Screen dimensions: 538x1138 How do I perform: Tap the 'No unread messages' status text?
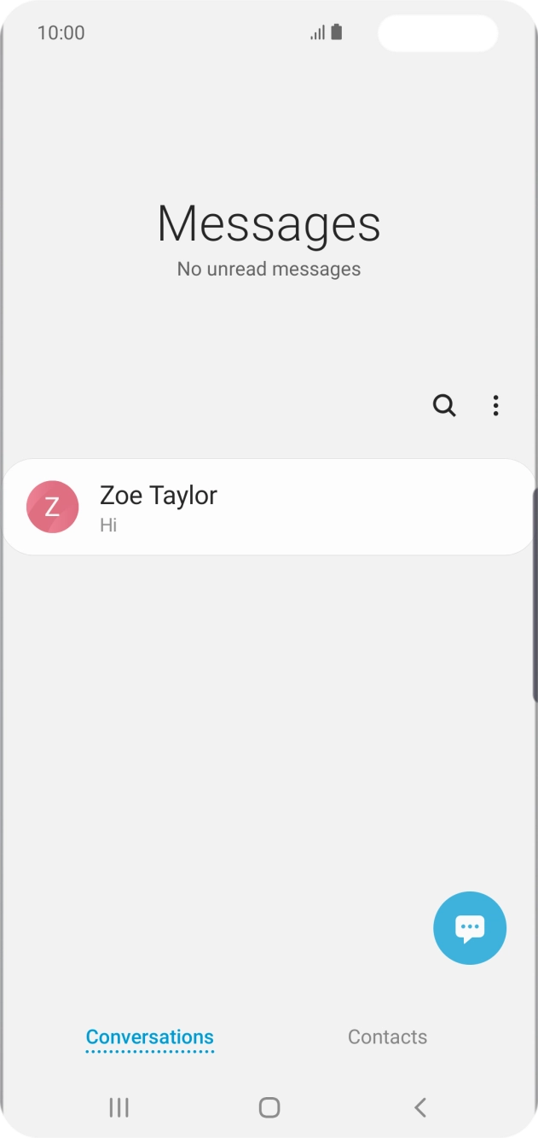pos(269,268)
